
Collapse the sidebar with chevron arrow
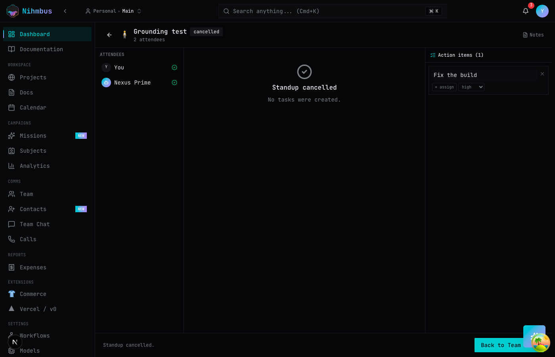(x=65, y=11)
